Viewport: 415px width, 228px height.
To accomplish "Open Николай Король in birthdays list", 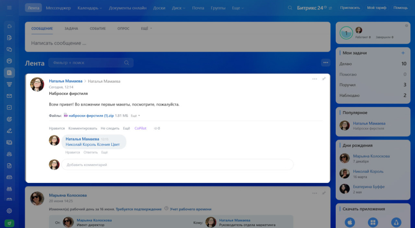I will (368, 171).
